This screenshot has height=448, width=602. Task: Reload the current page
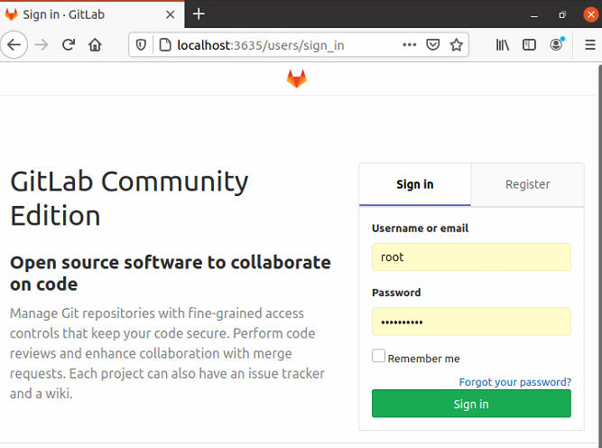(69, 45)
